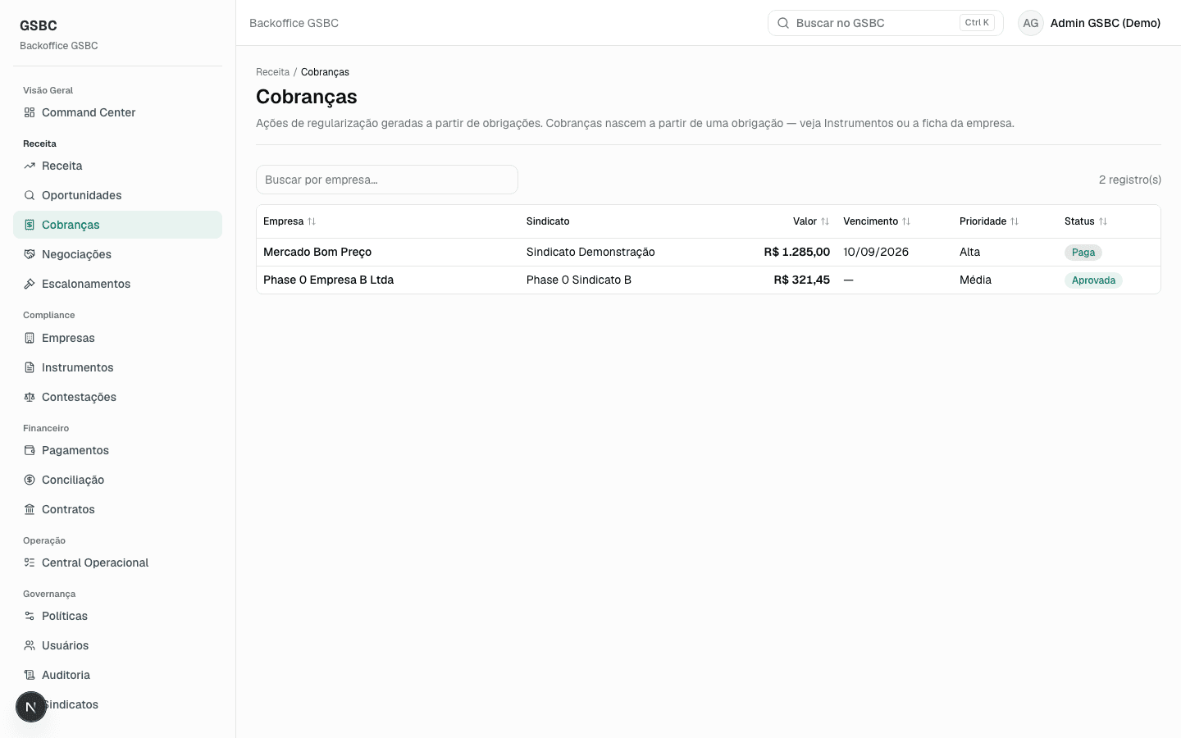Image resolution: width=1181 pixels, height=738 pixels.
Task: Click the Políticas sliders icon
Action: point(30,616)
